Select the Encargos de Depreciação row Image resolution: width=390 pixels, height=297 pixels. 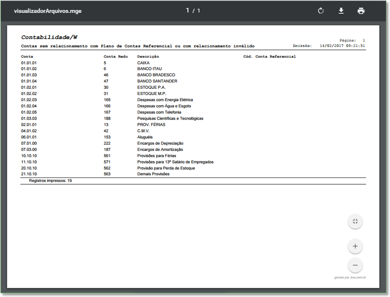pos(193,143)
